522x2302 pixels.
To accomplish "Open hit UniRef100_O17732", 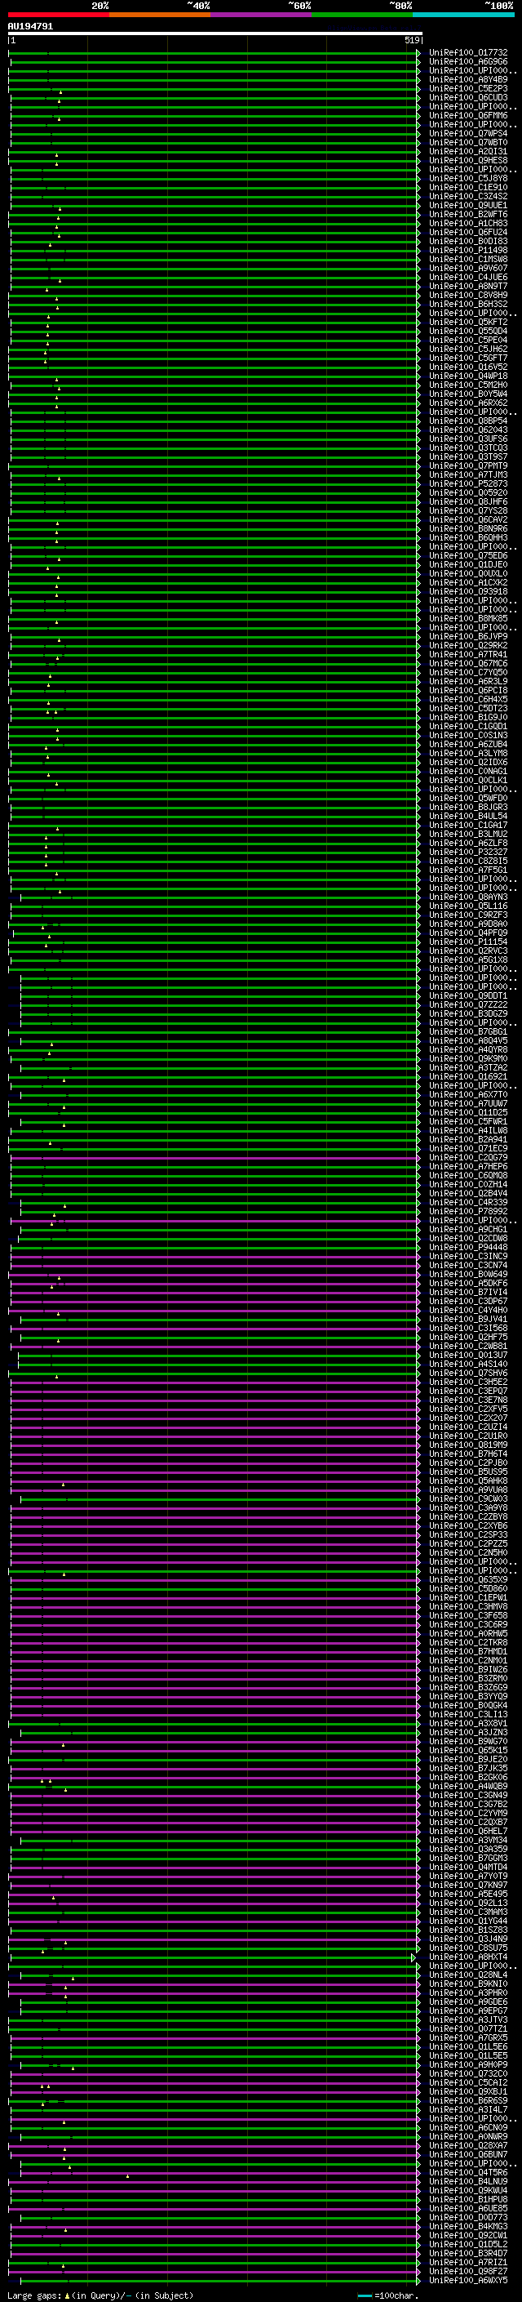I will click(x=467, y=53).
